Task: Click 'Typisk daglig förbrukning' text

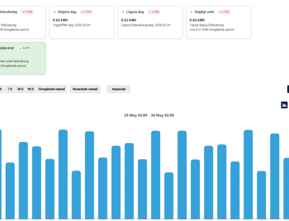Action: point(206,25)
